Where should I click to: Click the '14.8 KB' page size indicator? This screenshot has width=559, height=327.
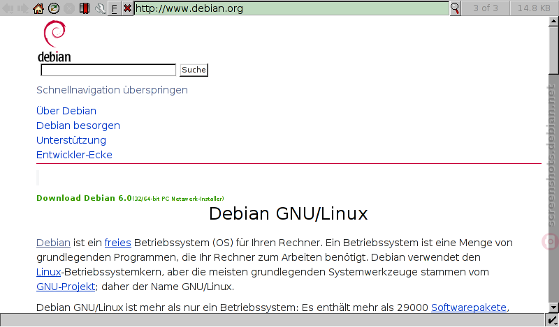(x=534, y=8)
